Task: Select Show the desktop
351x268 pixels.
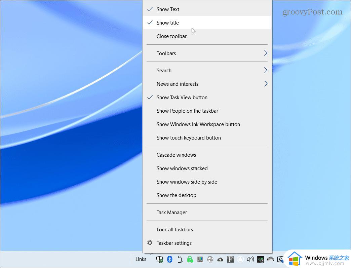Action: point(207,195)
